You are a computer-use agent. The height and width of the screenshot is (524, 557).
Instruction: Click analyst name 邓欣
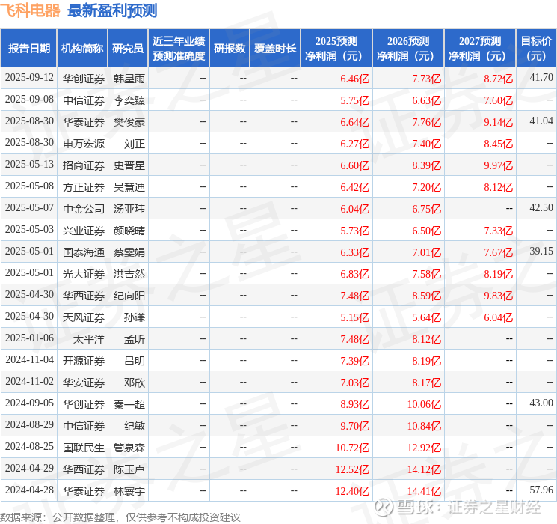pyautogui.click(x=135, y=383)
